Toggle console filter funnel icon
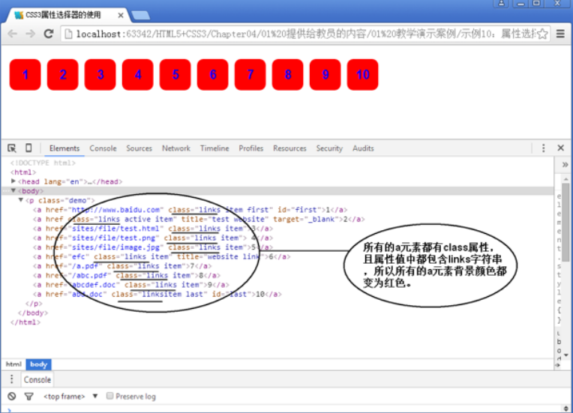 (28, 397)
